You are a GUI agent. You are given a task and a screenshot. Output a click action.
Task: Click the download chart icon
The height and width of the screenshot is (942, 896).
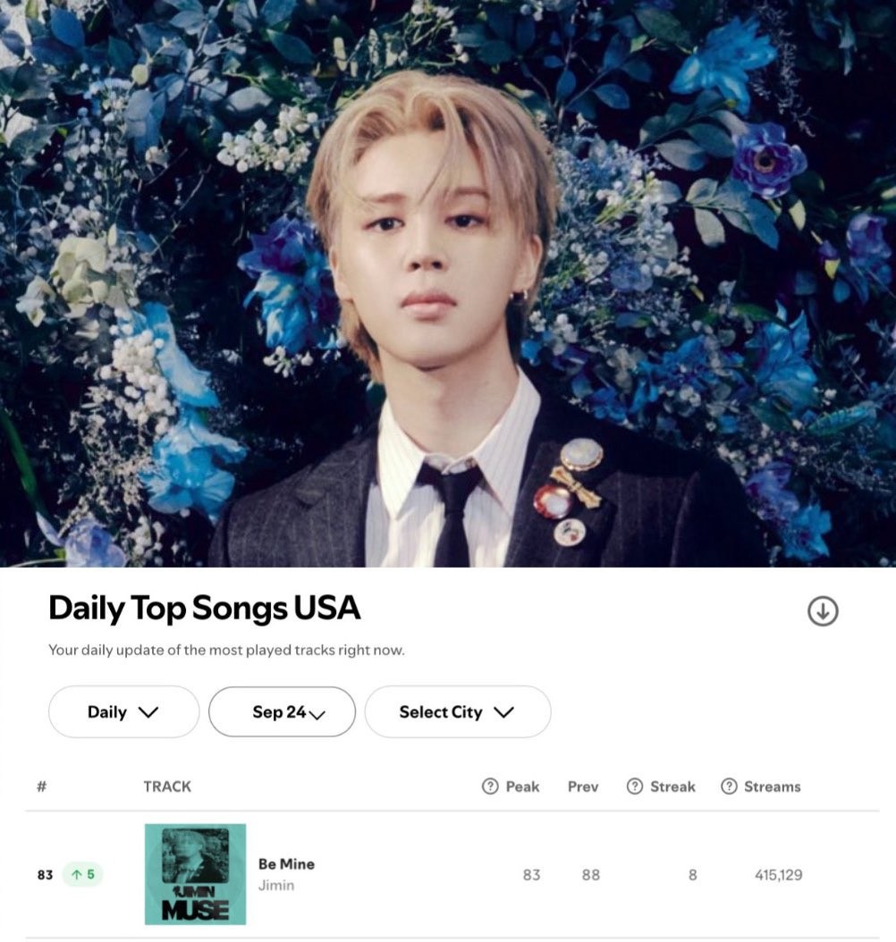pyautogui.click(x=823, y=611)
